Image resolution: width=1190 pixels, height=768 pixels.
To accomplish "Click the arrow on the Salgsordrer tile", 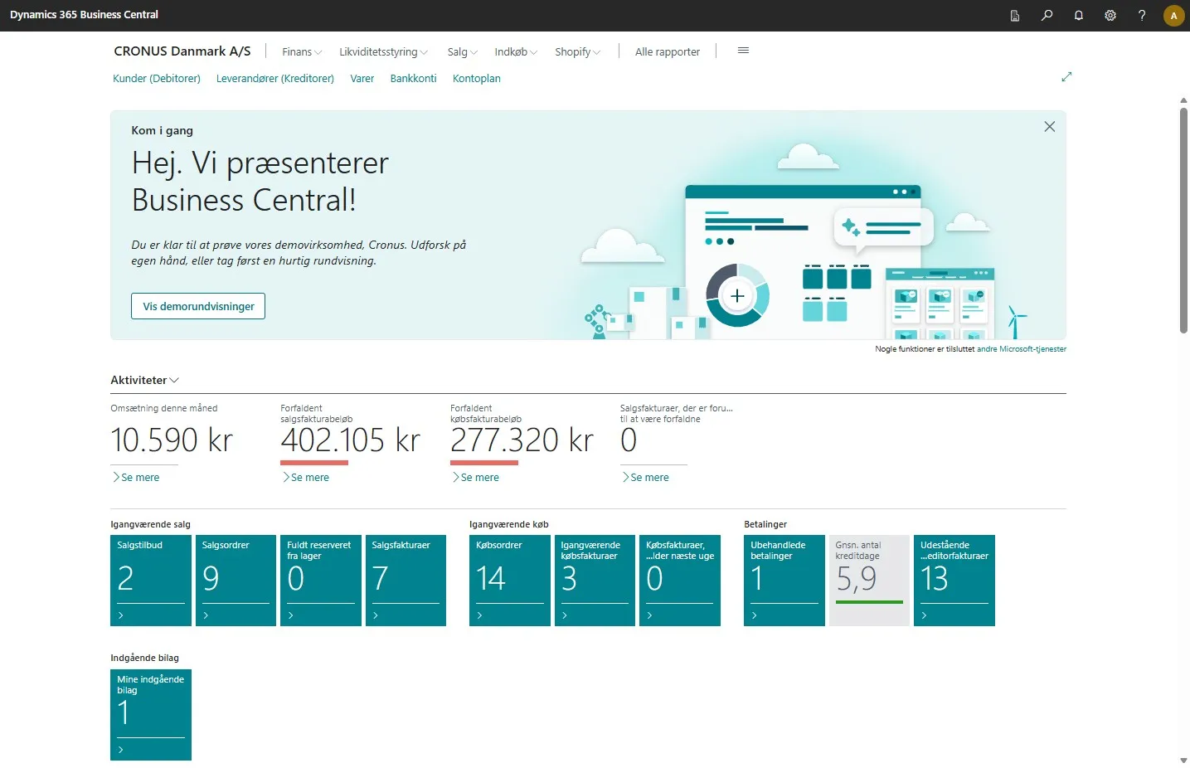I will 206,615.
